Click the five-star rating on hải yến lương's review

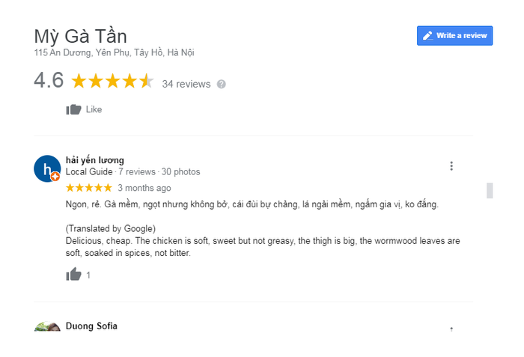coord(89,188)
